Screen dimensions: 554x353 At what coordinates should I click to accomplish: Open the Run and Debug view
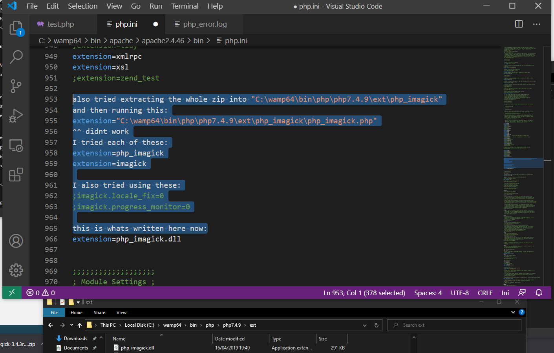pyautogui.click(x=16, y=116)
